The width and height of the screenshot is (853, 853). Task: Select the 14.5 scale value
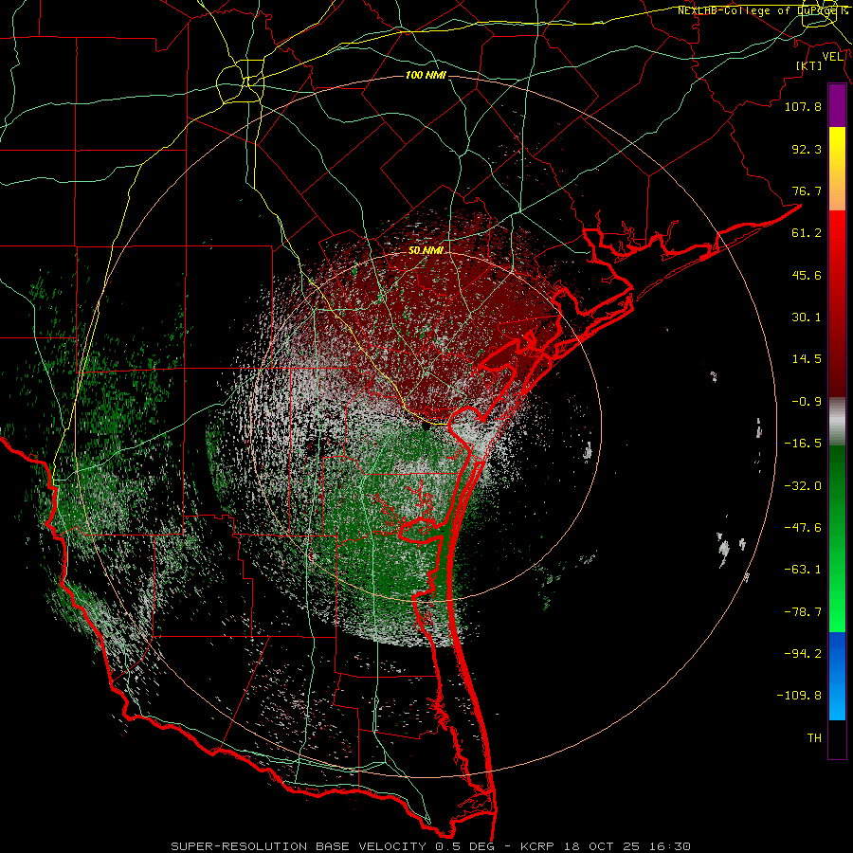807,359
